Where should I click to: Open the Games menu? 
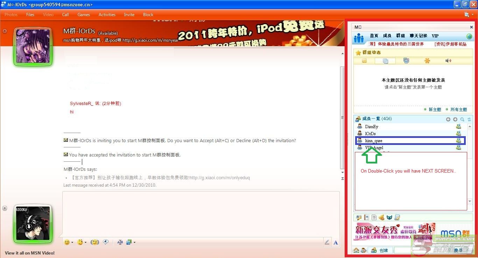pos(84,15)
